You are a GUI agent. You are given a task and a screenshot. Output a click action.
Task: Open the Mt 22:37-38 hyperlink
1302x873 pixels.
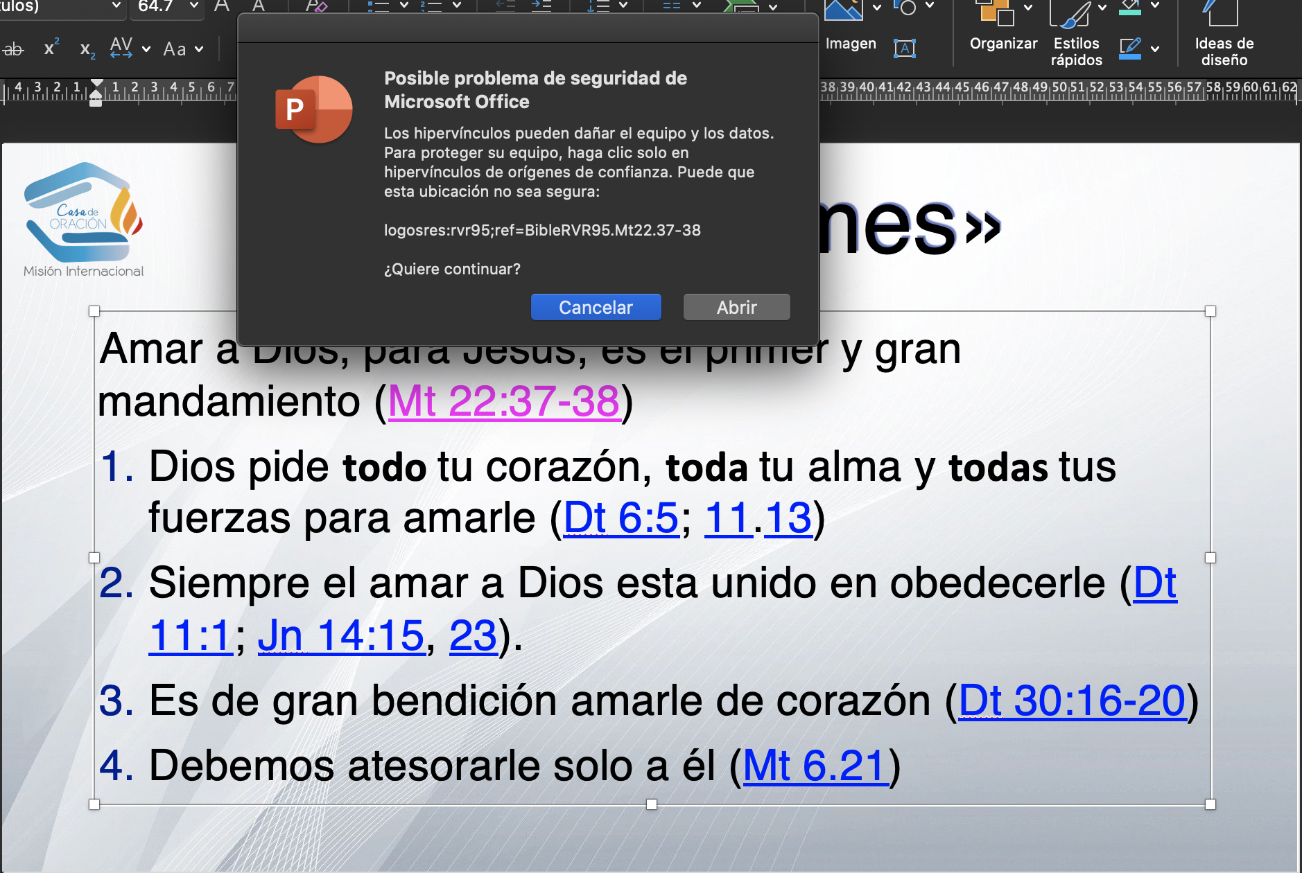pos(504,401)
